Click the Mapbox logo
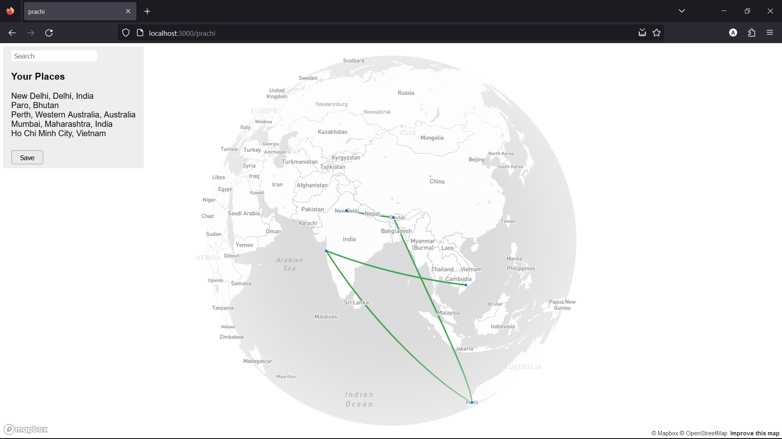Viewport: 782px width, 439px height. (25, 429)
